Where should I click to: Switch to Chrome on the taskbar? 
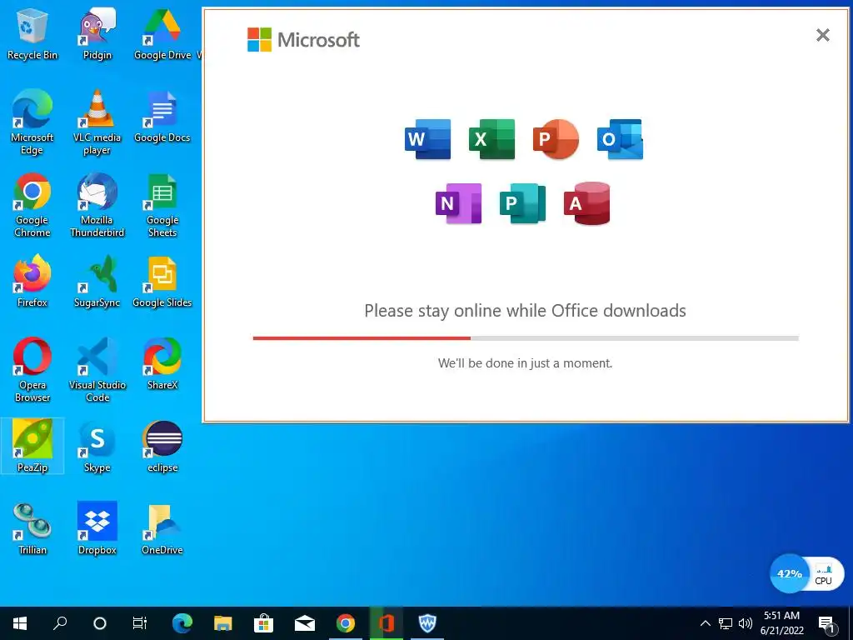(346, 623)
